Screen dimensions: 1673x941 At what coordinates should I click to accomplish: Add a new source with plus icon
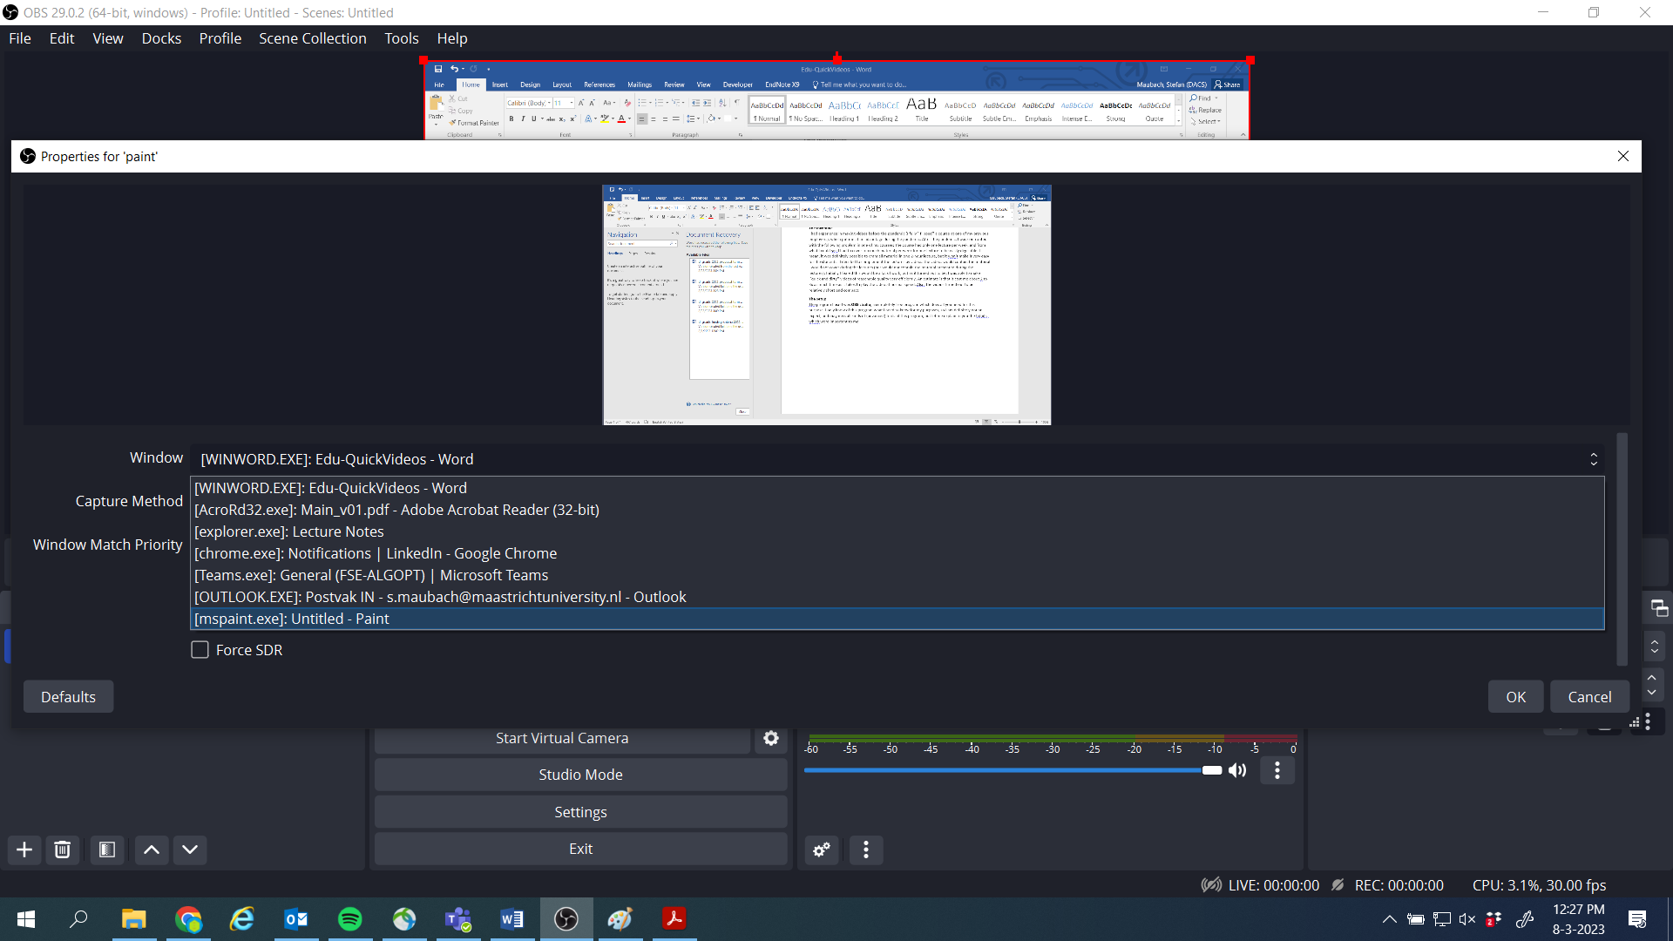[x=24, y=850]
